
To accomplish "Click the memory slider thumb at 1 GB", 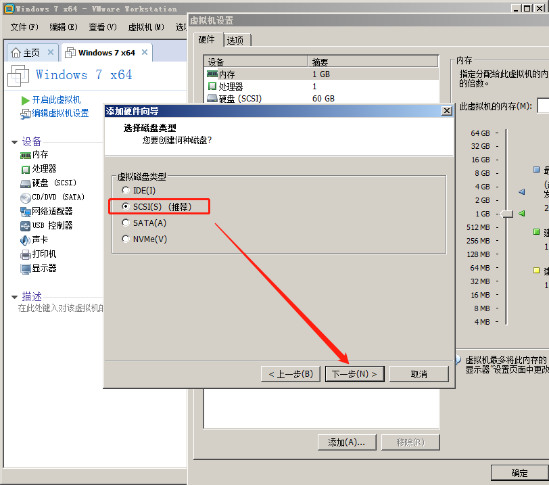I will click(506, 214).
